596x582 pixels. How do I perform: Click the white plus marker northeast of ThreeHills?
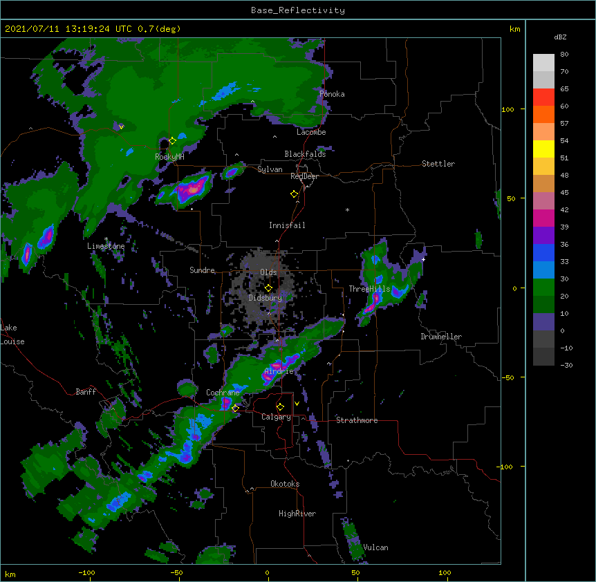423,259
